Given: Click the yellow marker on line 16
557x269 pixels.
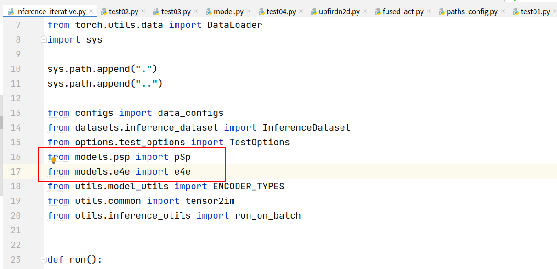Looking at the screenshot, I should 54,160.
